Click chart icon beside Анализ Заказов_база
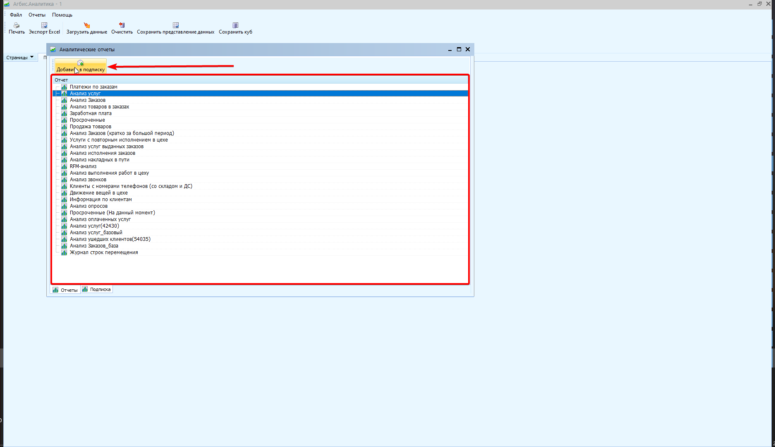 [x=64, y=246]
